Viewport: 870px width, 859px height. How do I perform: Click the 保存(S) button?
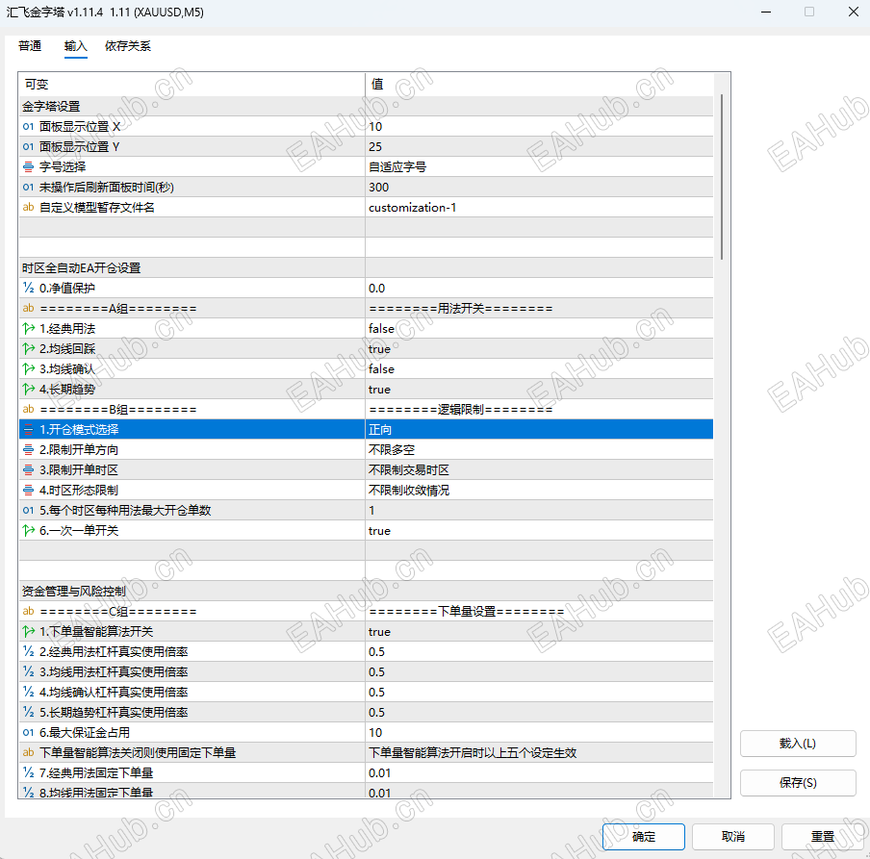pyautogui.click(x=798, y=782)
